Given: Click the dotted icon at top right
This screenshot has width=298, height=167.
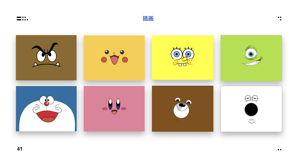Looking at the screenshot, I should click(279, 18).
